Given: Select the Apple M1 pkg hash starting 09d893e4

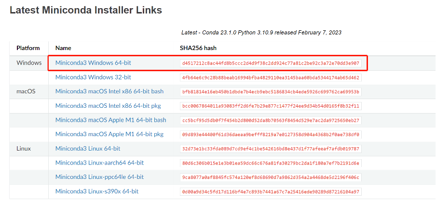Looking at the screenshot, I should 271,135.
